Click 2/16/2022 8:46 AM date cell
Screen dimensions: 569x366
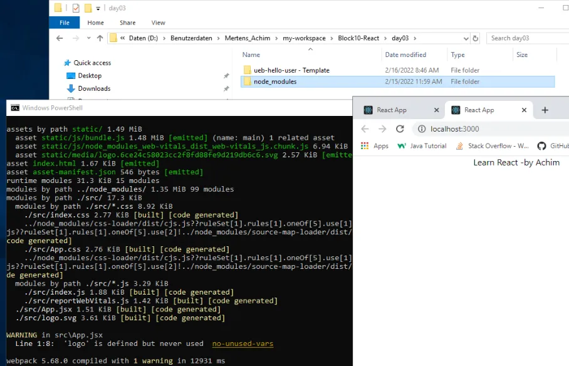[x=412, y=70]
